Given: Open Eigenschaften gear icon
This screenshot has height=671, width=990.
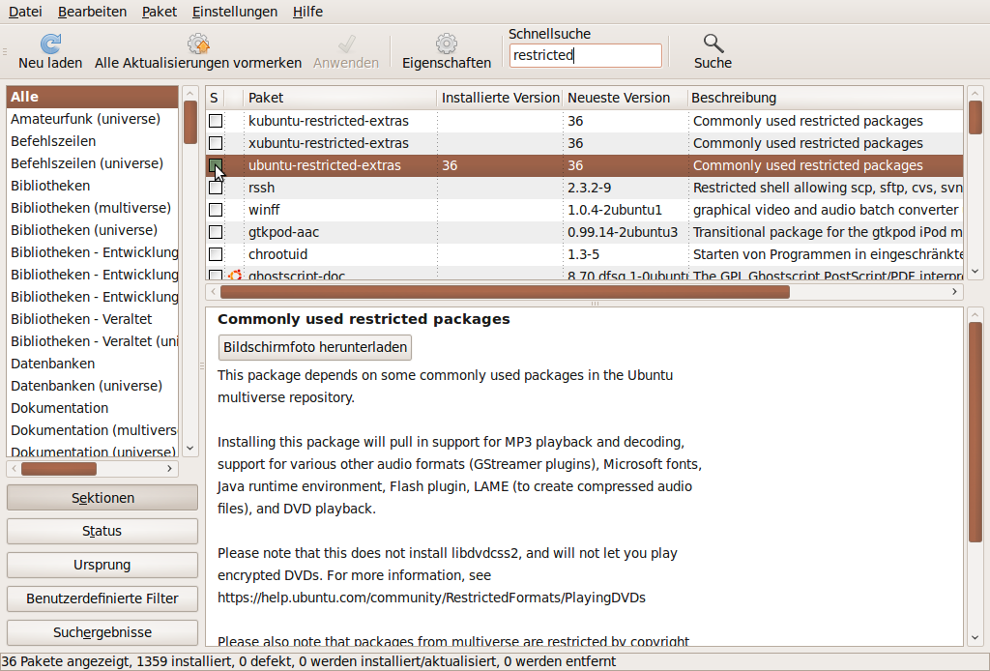Looking at the screenshot, I should [x=447, y=44].
